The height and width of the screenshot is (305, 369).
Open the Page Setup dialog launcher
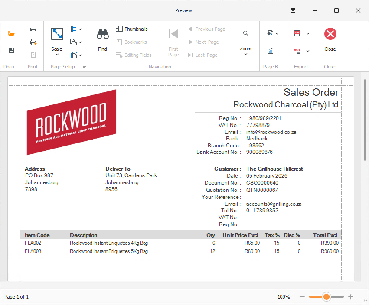tap(85, 67)
